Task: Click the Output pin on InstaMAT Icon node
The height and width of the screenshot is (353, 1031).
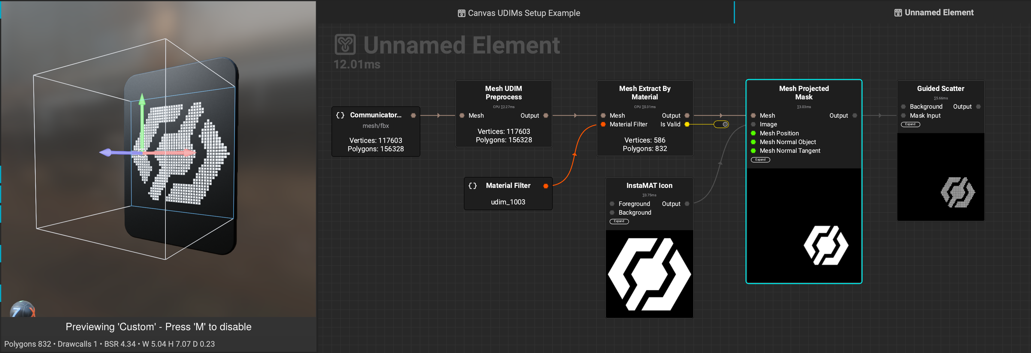Action: point(687,204)
